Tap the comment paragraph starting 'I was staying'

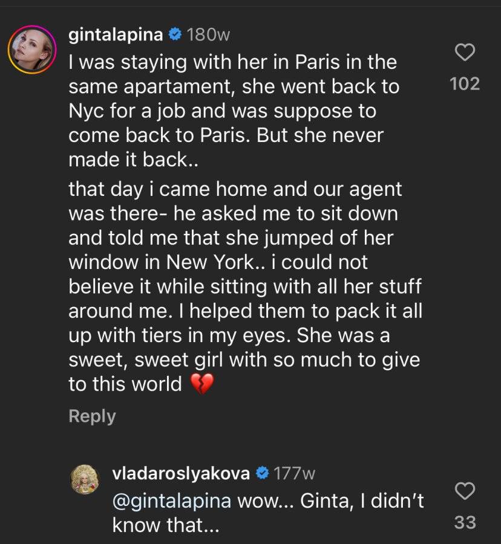pos(234,111)
